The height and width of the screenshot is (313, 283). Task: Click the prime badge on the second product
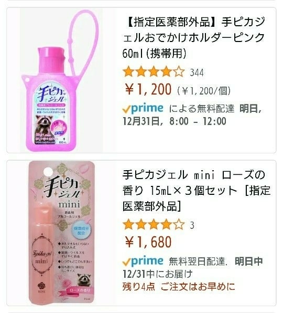click(x=143, y=262)
